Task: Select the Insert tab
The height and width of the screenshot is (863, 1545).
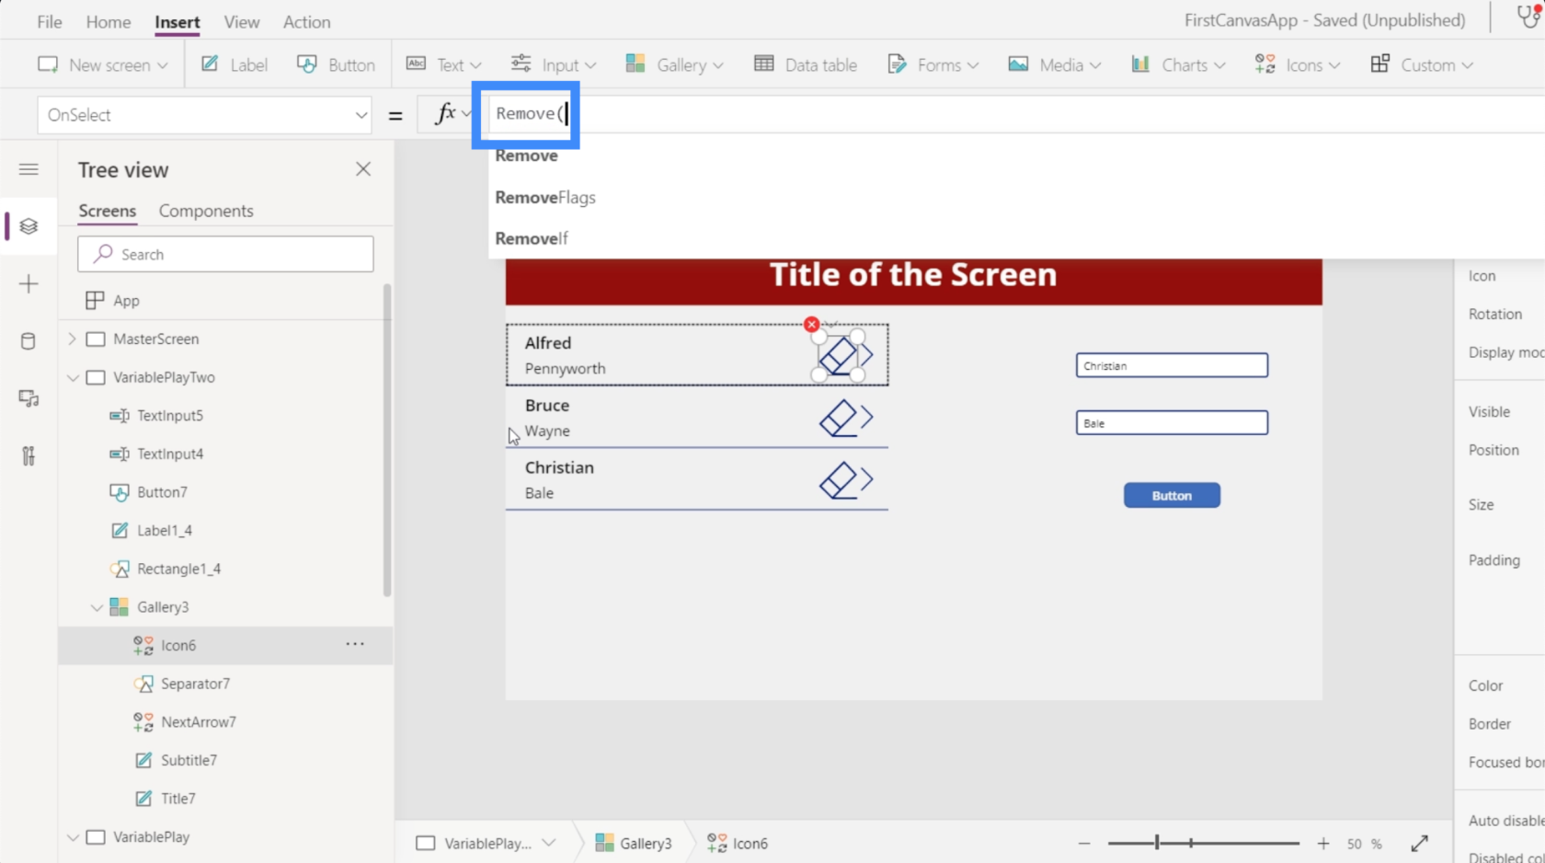Action: tap(177, 21)
